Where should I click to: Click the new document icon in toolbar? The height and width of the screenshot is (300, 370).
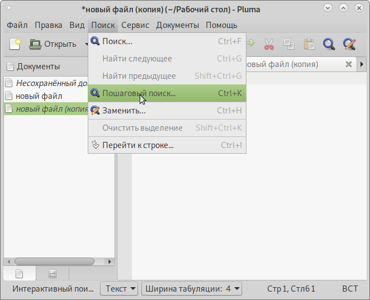tap(15, 44)
